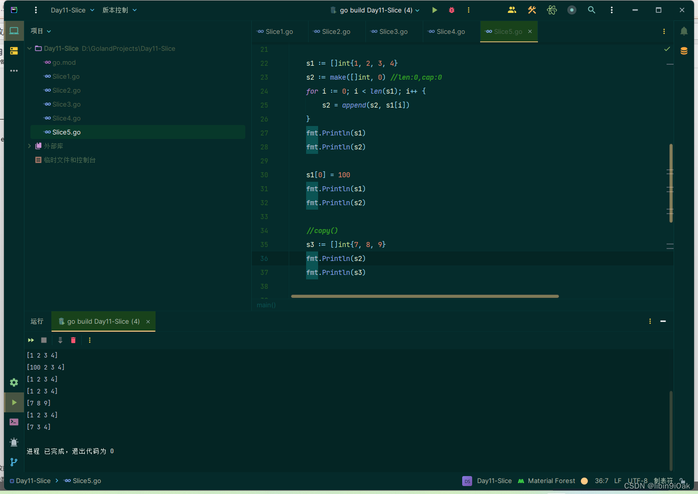The height and width of the screenshot is (494, 698).
Task: Click Day11-Slice database status widget
Action: click(x=487, y=481)
